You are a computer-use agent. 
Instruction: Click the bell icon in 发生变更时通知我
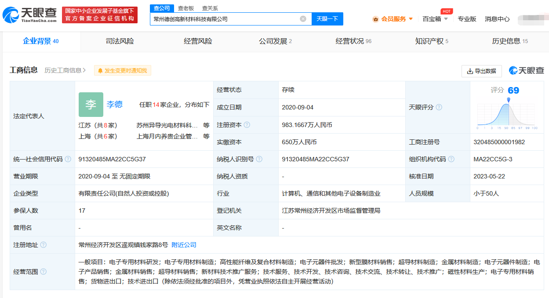click(100, 70)
